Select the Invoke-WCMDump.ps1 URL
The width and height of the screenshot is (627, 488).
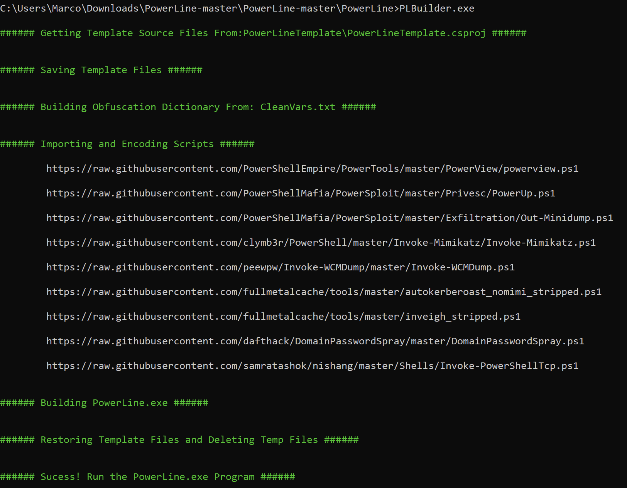281,267
